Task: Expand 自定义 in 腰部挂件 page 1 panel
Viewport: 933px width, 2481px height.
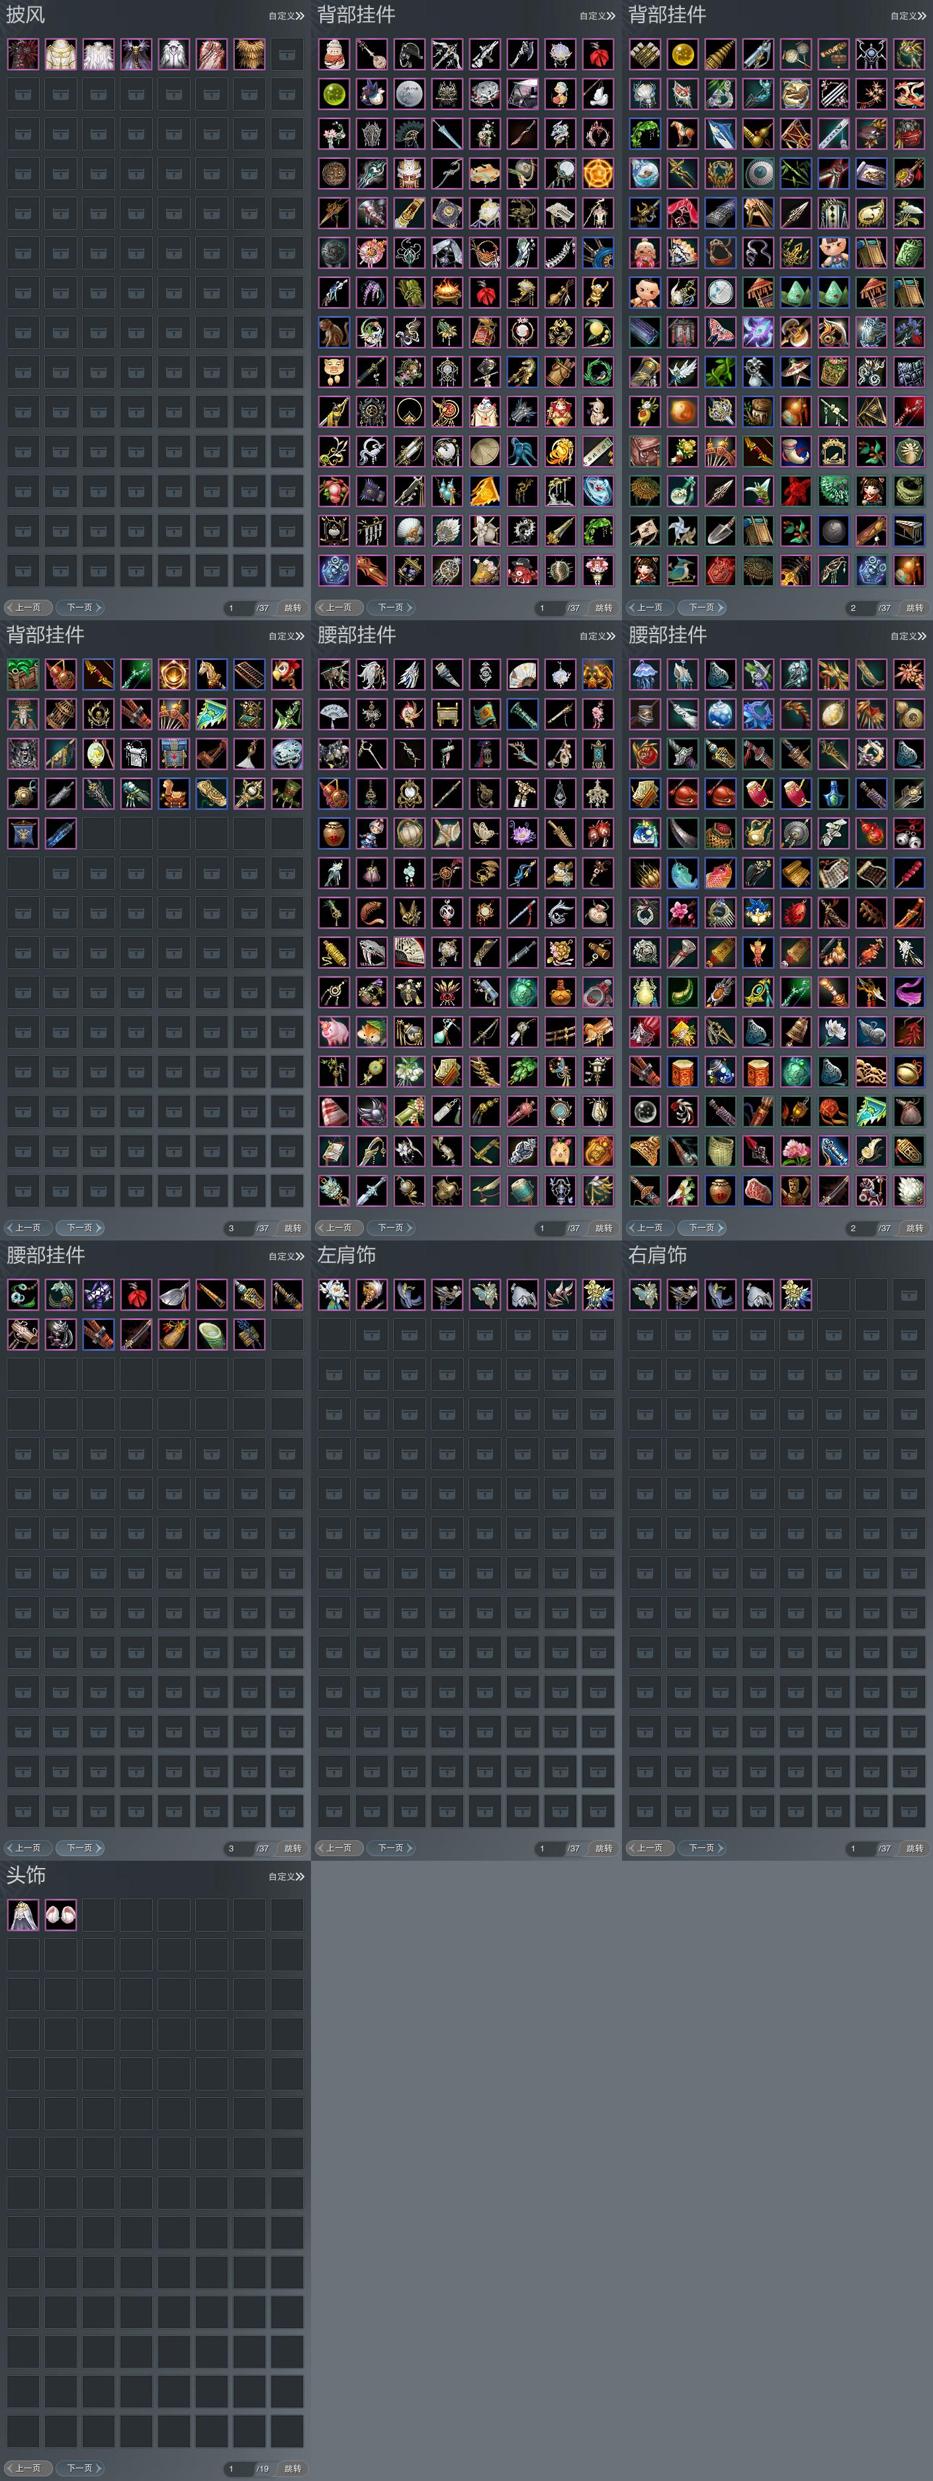Action: tap(598, 635)
